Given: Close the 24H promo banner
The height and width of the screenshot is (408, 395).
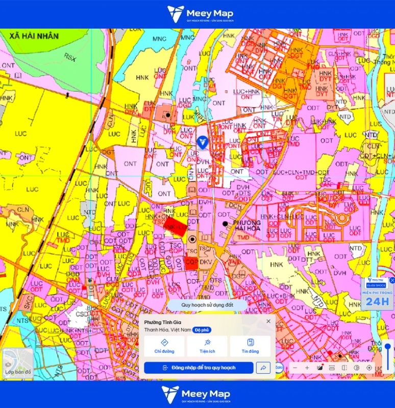Looking at the screenshot, I should point(392,280).
